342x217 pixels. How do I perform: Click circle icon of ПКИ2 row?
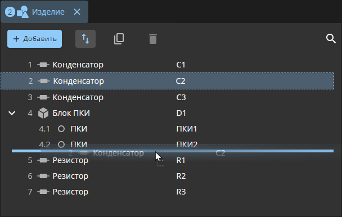point(61,144)
